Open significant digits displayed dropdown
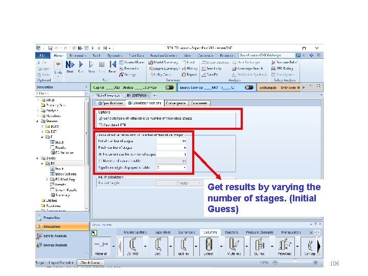 point(185,168)
